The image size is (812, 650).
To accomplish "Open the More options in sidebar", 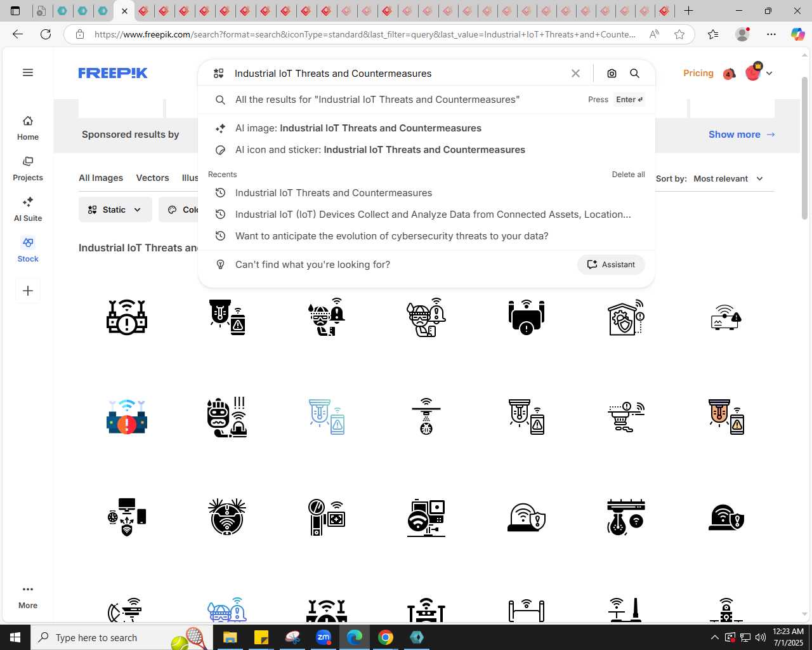I will point(28,597).
